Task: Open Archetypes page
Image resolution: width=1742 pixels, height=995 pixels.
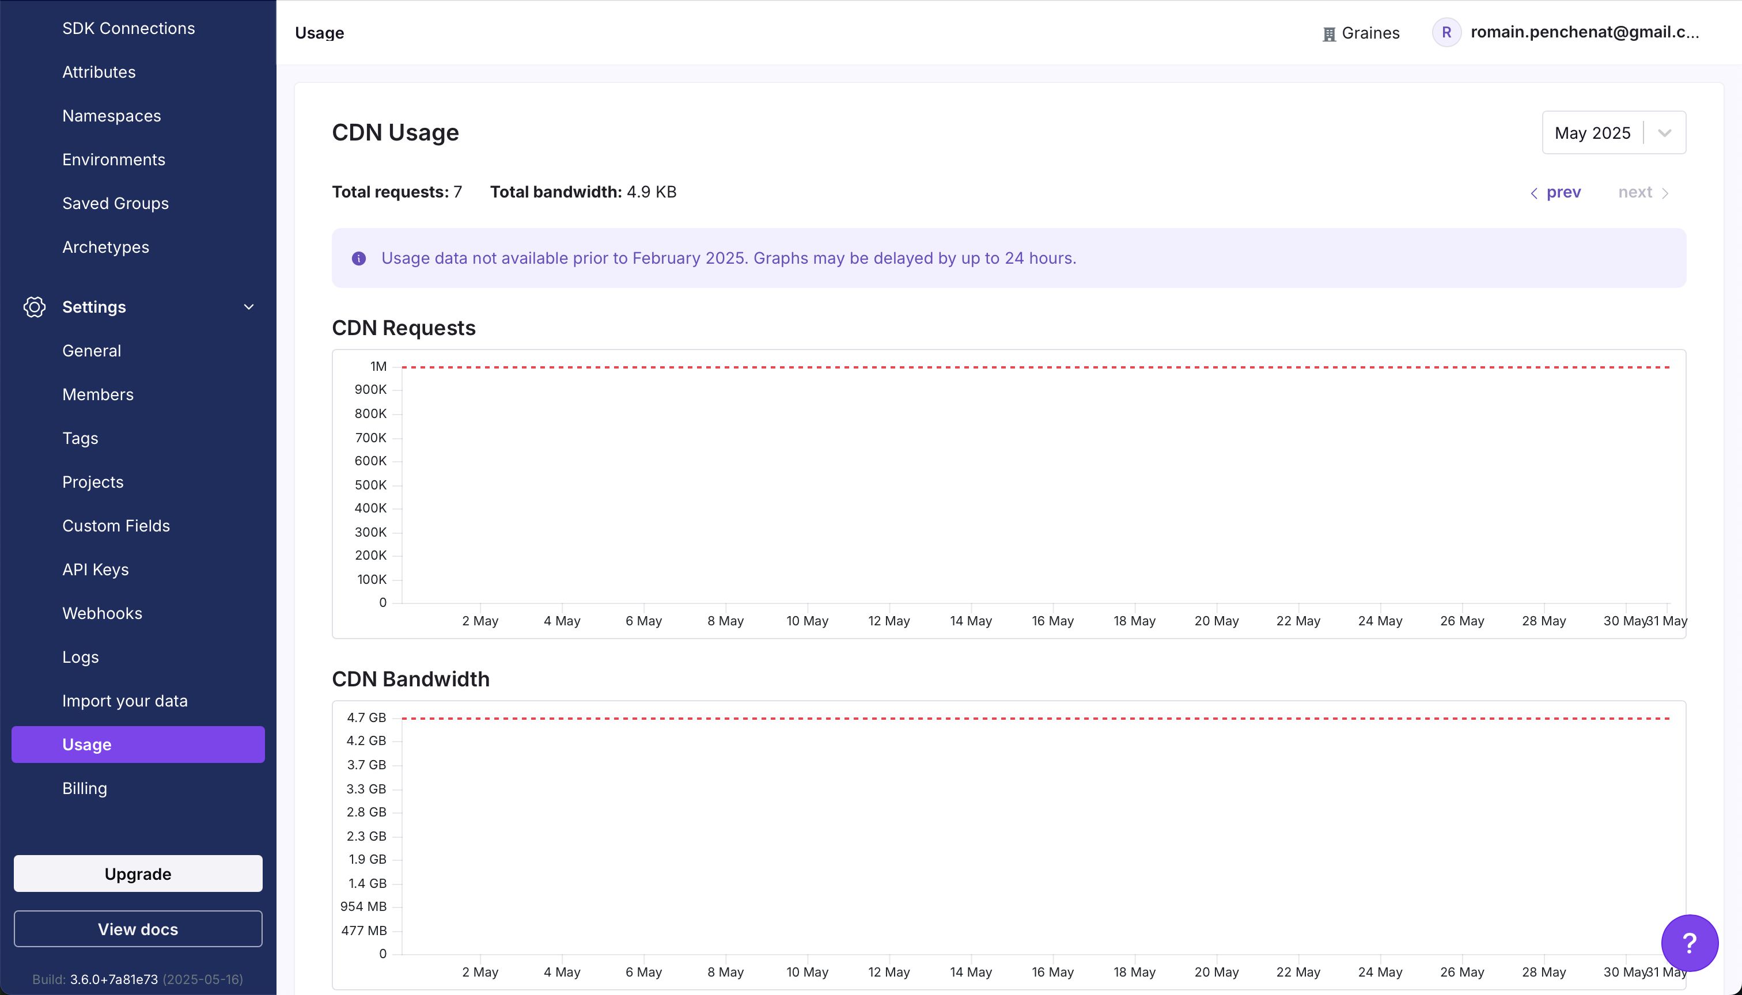Action: [105, 246]
